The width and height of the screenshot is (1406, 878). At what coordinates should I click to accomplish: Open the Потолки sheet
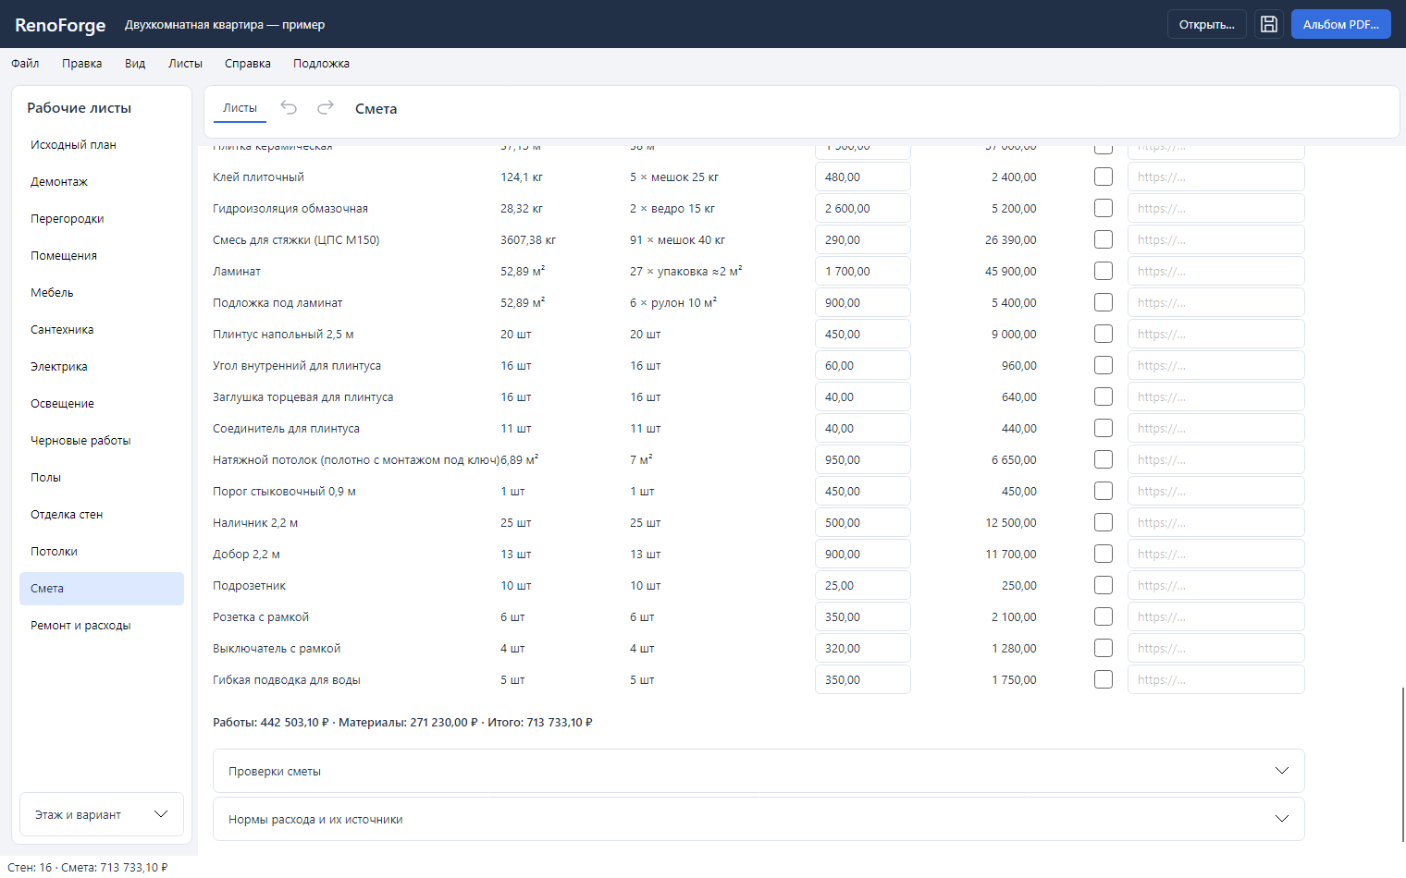coord(102,552)
